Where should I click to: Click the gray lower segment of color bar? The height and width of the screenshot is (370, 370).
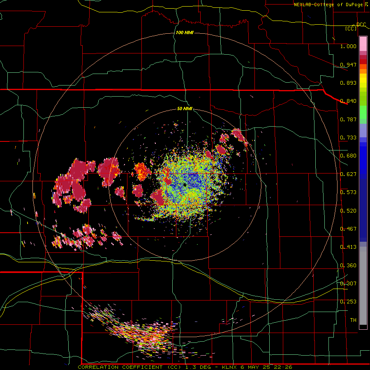pos(363,286)
